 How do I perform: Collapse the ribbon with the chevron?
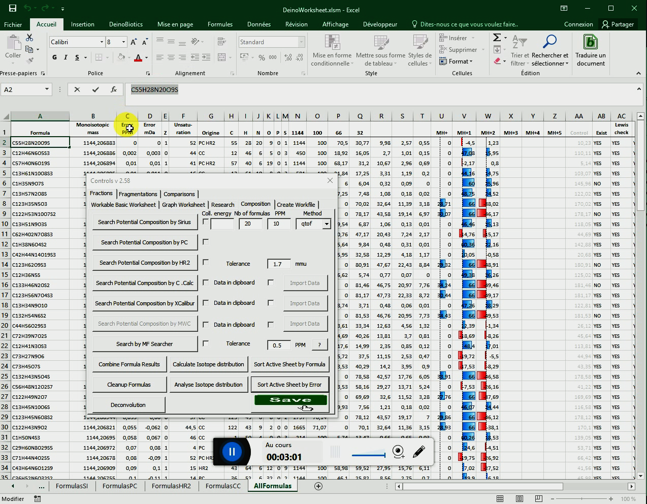pos(639,74)
